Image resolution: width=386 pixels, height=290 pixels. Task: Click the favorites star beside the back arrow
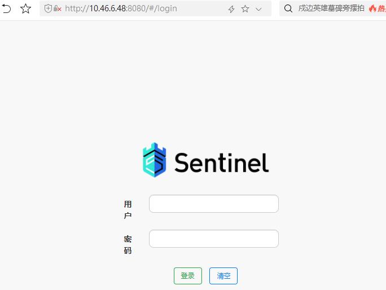click(25, 9)
